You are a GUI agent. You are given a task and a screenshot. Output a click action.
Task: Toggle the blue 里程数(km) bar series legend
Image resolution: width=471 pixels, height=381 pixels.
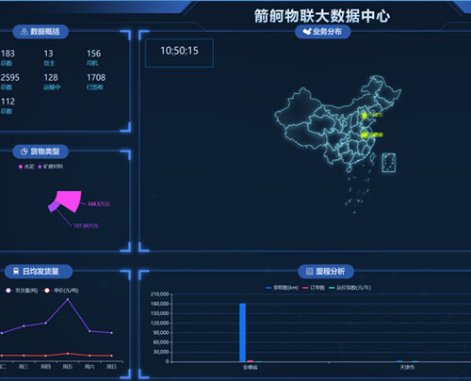282,288
